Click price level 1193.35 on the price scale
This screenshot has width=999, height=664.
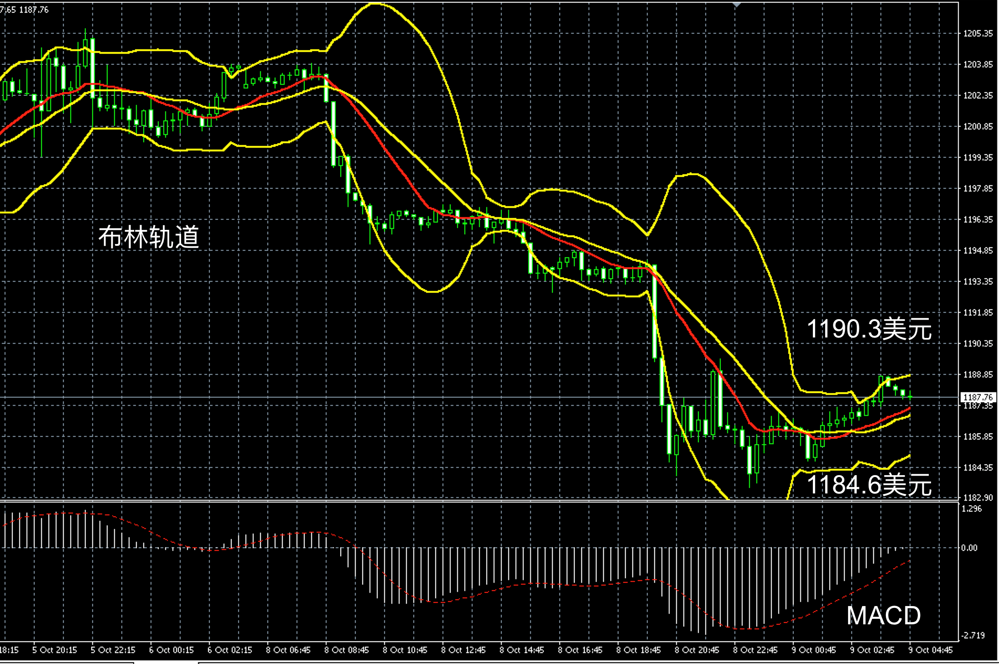click(978, 281)
